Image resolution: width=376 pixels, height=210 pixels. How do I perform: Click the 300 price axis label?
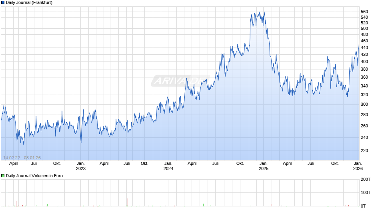pyautogui.click(x=364, y=105)
